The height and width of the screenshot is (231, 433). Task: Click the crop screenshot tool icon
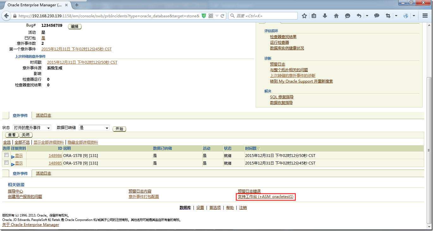pos(388,16)
